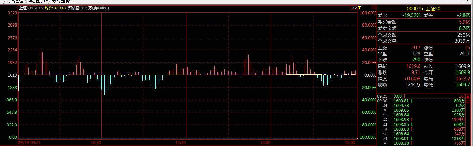Collapse chart with the << button

click(x=354, y=8)
